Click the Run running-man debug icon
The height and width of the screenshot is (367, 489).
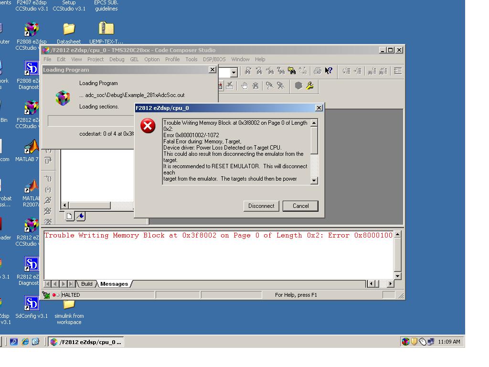pos(48,200)
